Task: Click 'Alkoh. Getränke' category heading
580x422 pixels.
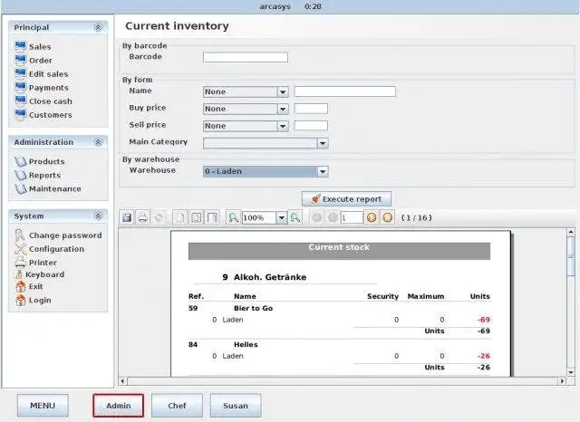Action: (270, 277)
